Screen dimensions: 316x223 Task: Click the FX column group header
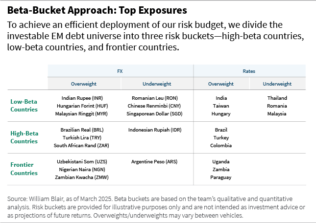tap(120, 71)
